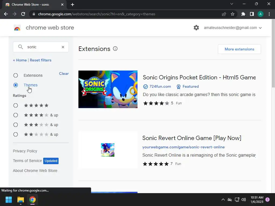Screen dimensions: 275x206
Task: Click the browser forward arrow
Action: 15,14
